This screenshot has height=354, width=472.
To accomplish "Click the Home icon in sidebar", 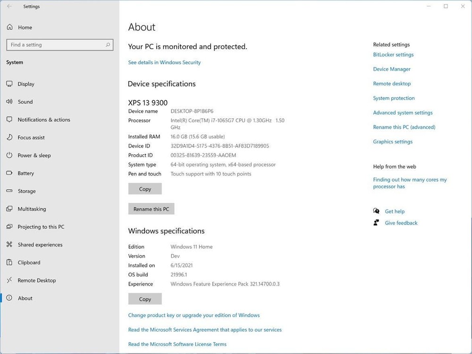I will (x=9, y=27).
